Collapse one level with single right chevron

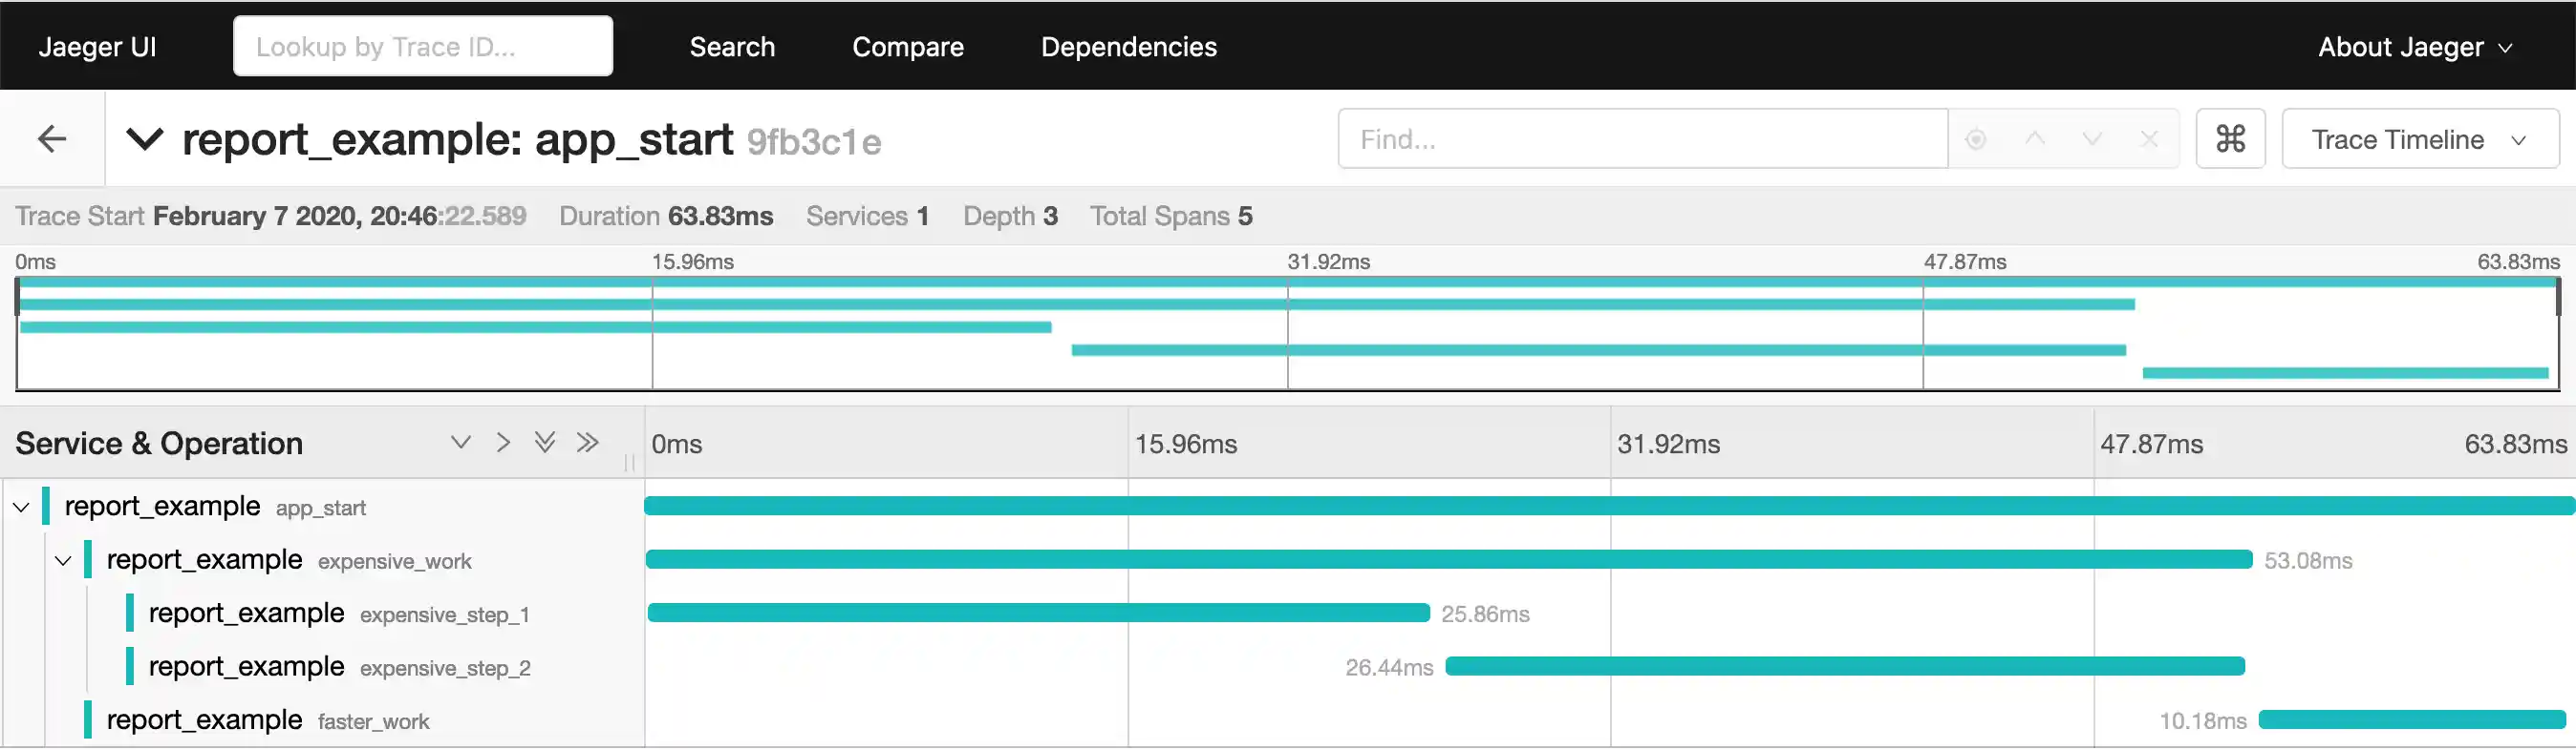tap(503, 443)
